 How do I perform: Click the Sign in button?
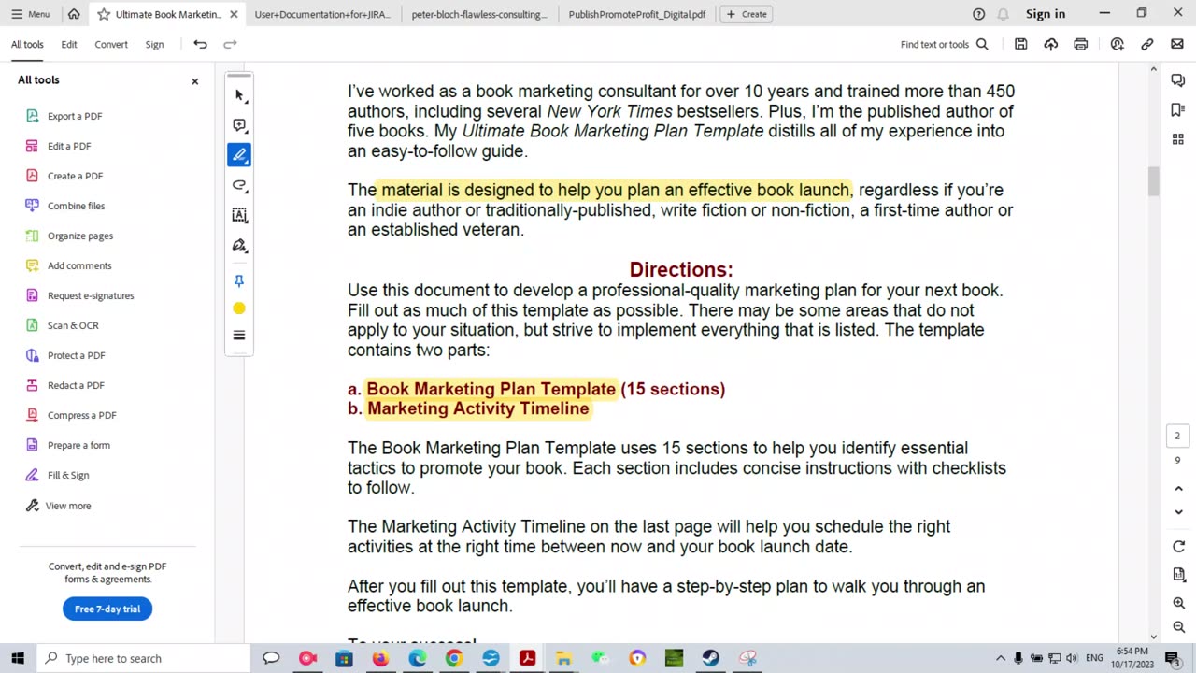pos(1046,14)
